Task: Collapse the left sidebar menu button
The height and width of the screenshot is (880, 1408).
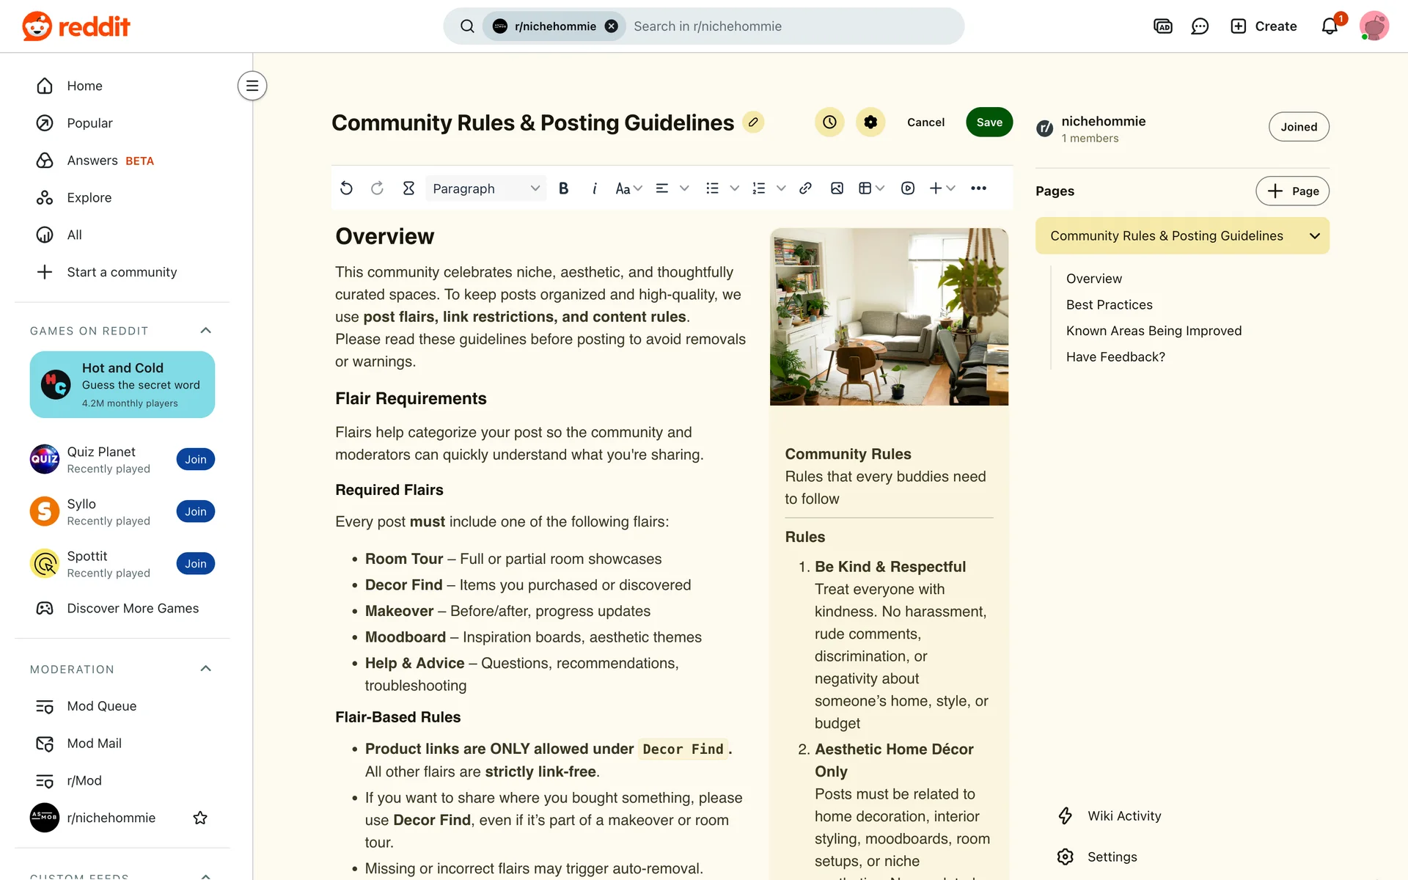Action: point(252,86)
